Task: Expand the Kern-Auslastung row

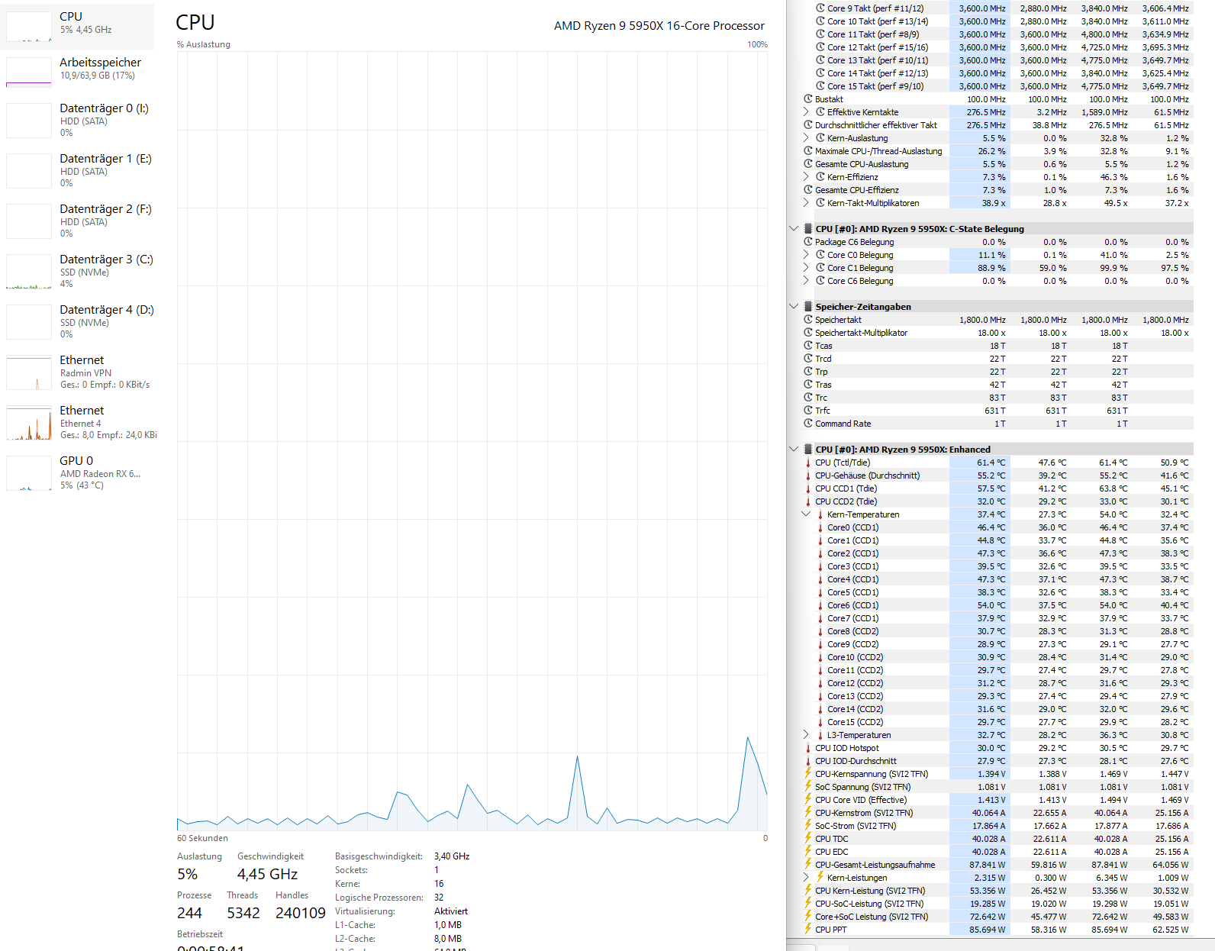Action: click(x=806, y=138)
